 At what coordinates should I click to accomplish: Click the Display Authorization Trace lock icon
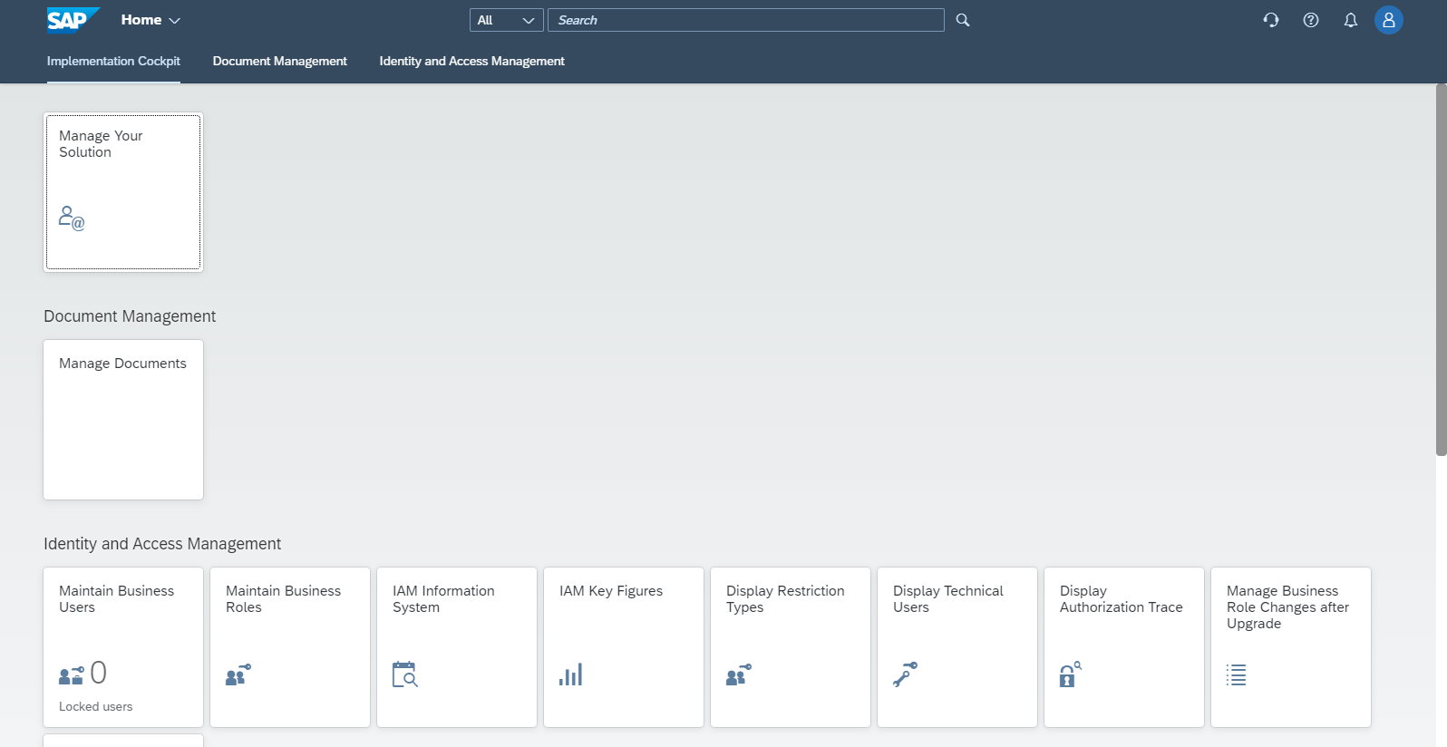coord(1070,674)
